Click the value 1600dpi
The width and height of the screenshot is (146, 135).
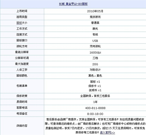95,53
